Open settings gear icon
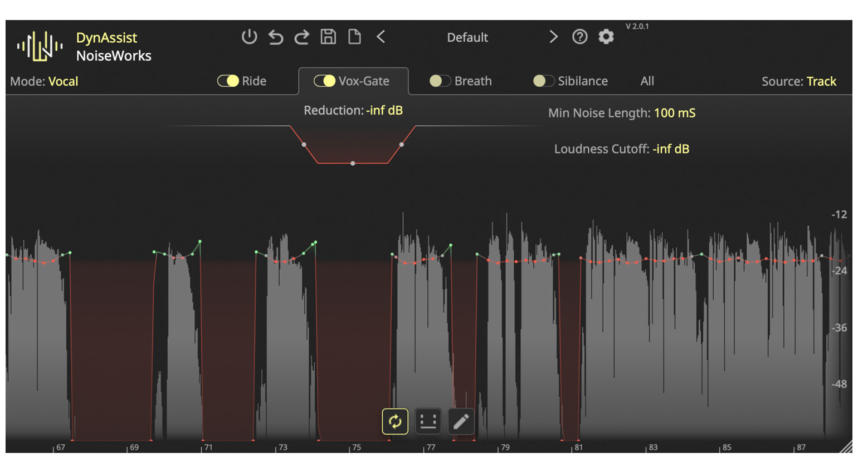The image size is (858, 473). pos(606,37)
